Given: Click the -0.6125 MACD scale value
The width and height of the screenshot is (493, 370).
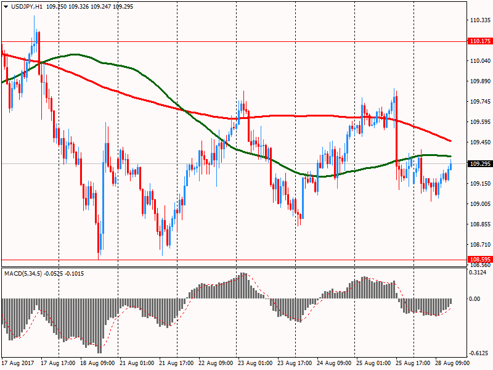Looking at the screenshot, I should (478, 353).
